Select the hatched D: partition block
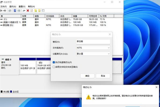 (117, 66)
